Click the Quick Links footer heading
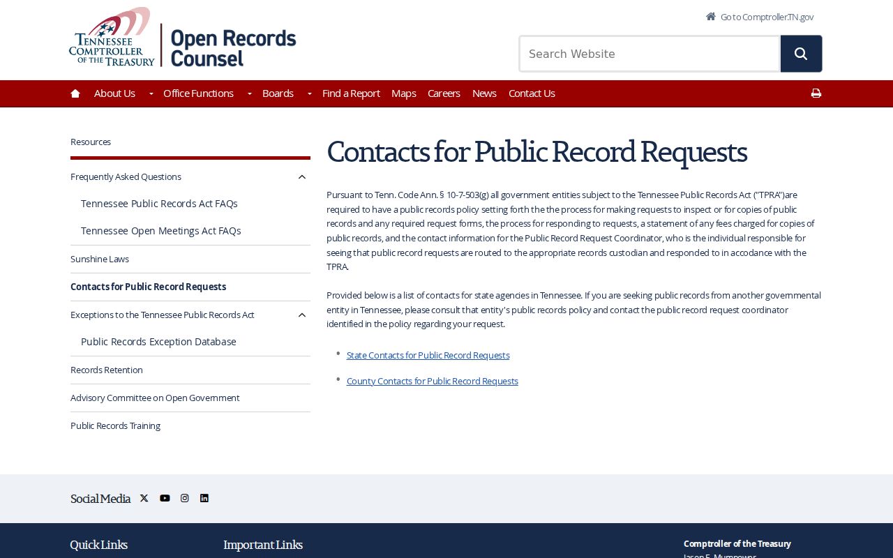Screen dimensions: 893x558 point(98,545)
